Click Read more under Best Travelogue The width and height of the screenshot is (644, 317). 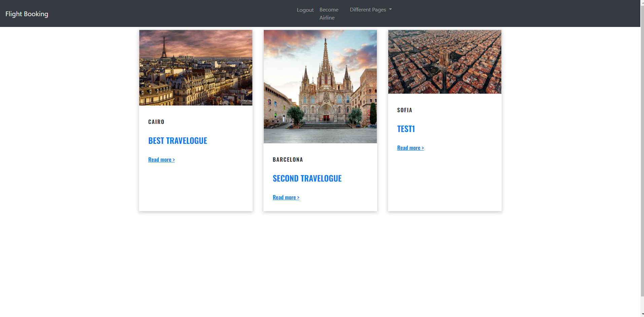(x=162, y=160)
